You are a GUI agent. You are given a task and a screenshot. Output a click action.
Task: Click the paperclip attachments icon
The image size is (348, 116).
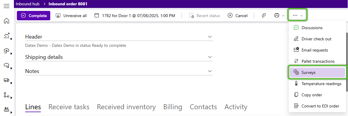click(x=264, y=16)
